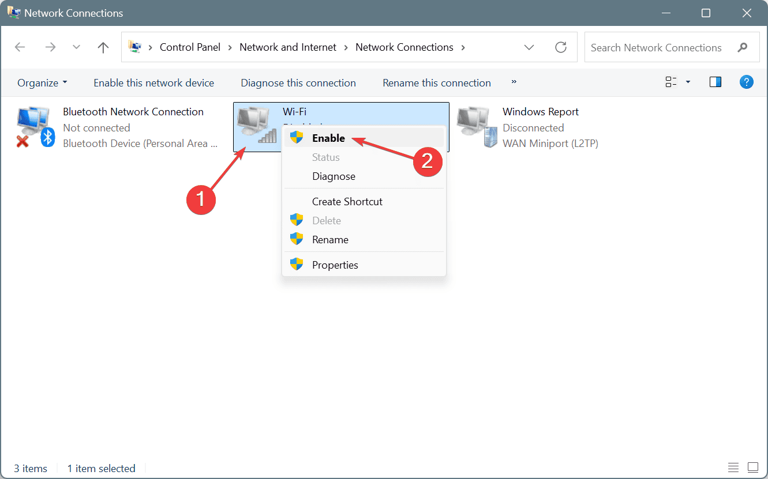The image size is (768, 479).
Task: Click 'WAN Miniport (L2TP)' text
Action: pyautogui.click(x=550, y=144)
